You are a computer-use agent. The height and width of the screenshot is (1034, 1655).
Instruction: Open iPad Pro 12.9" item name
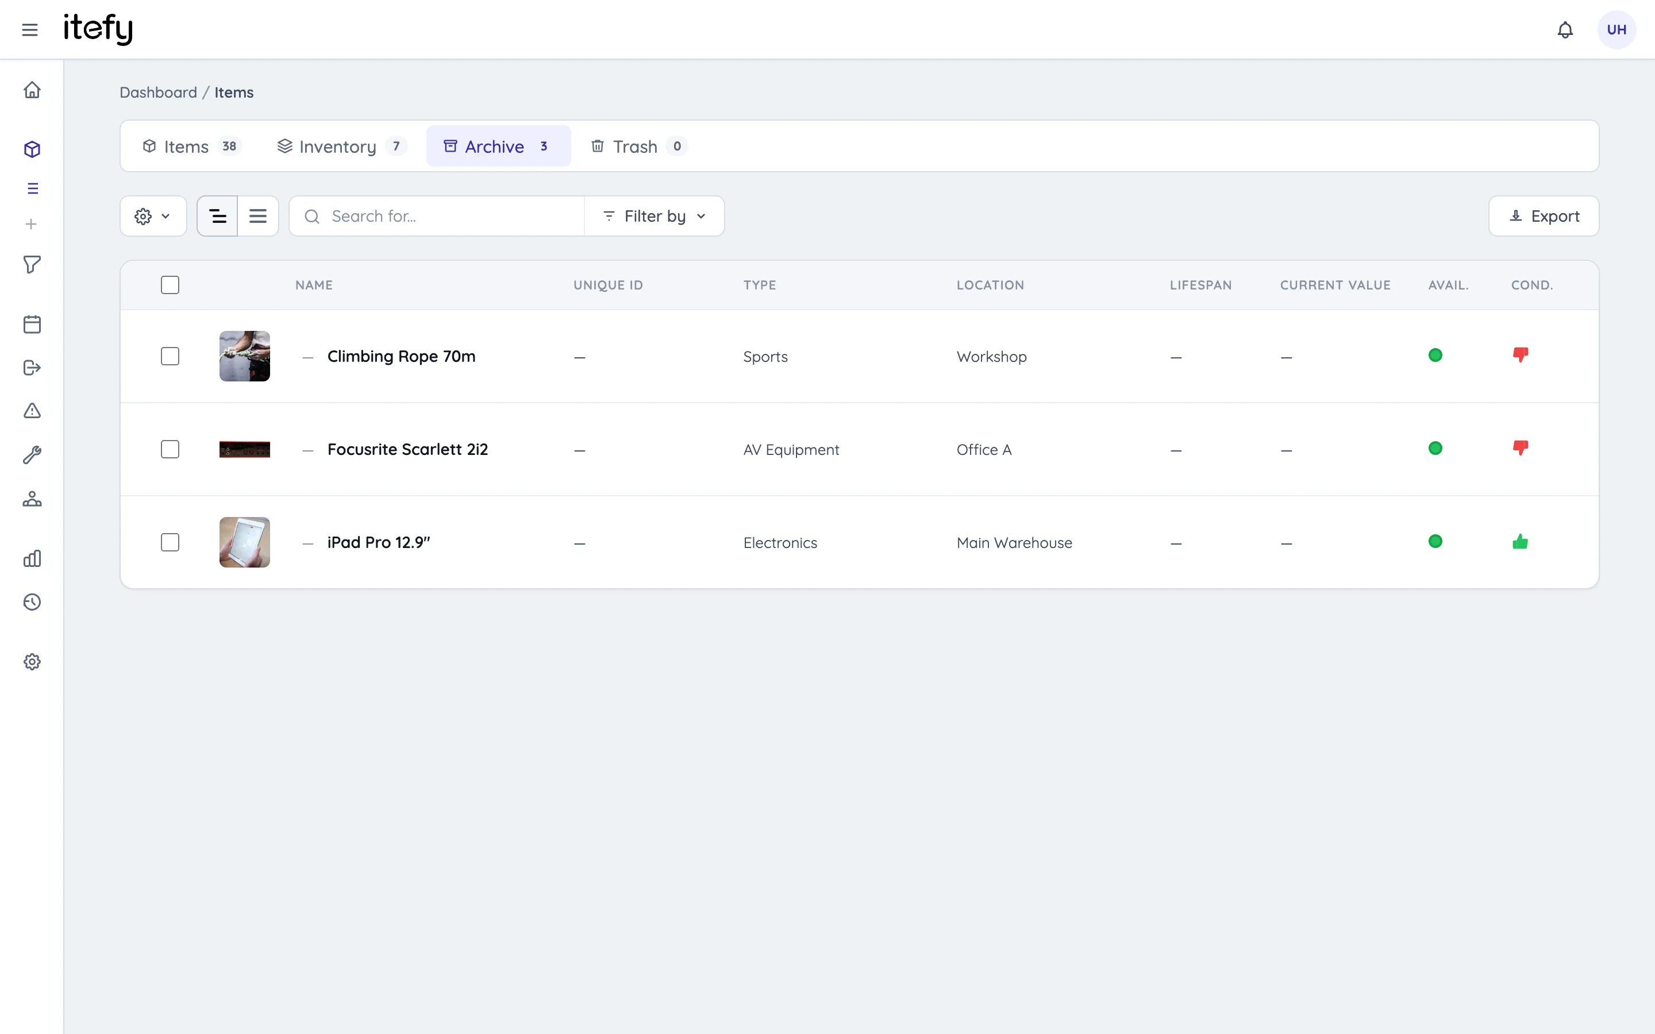tap(379, 542)
